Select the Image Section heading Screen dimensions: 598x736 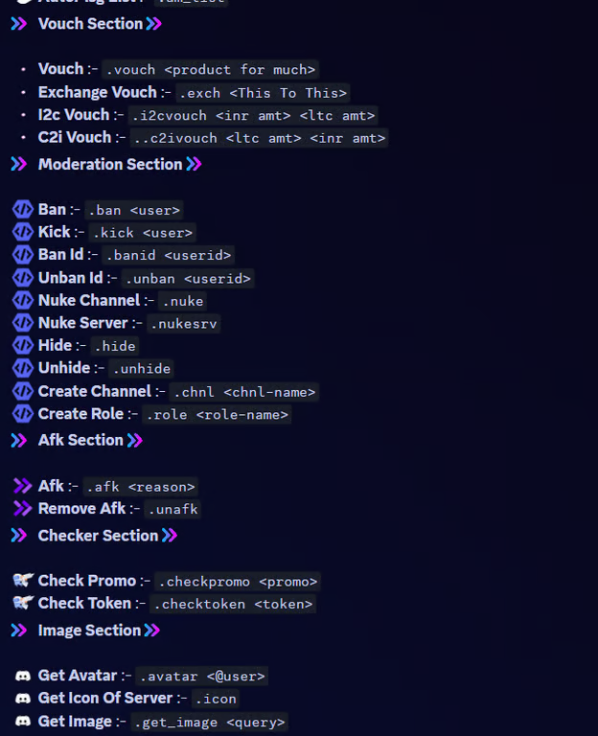89,631
